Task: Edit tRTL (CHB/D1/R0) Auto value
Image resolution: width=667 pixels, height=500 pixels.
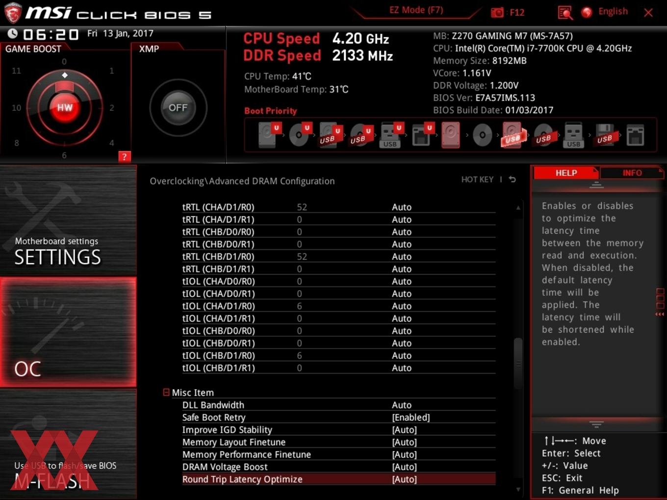Action: coord(402,256)
